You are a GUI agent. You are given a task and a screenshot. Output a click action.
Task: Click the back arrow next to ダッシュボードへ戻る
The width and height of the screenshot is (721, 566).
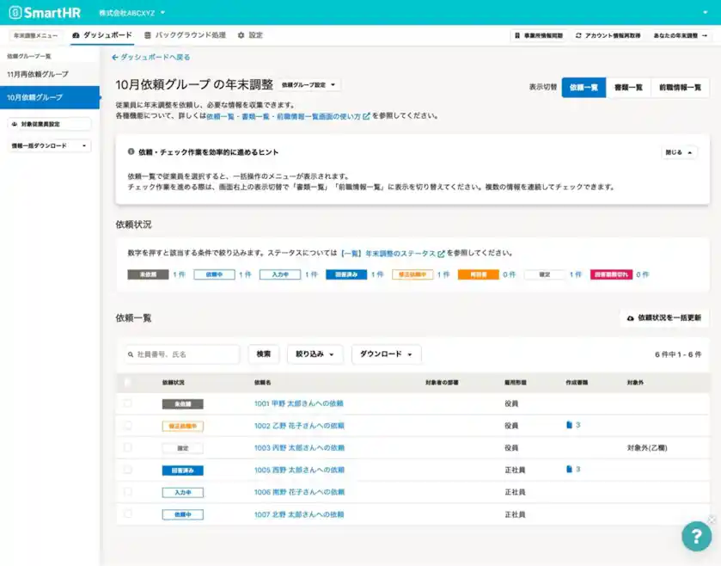(x=113, y=56)
